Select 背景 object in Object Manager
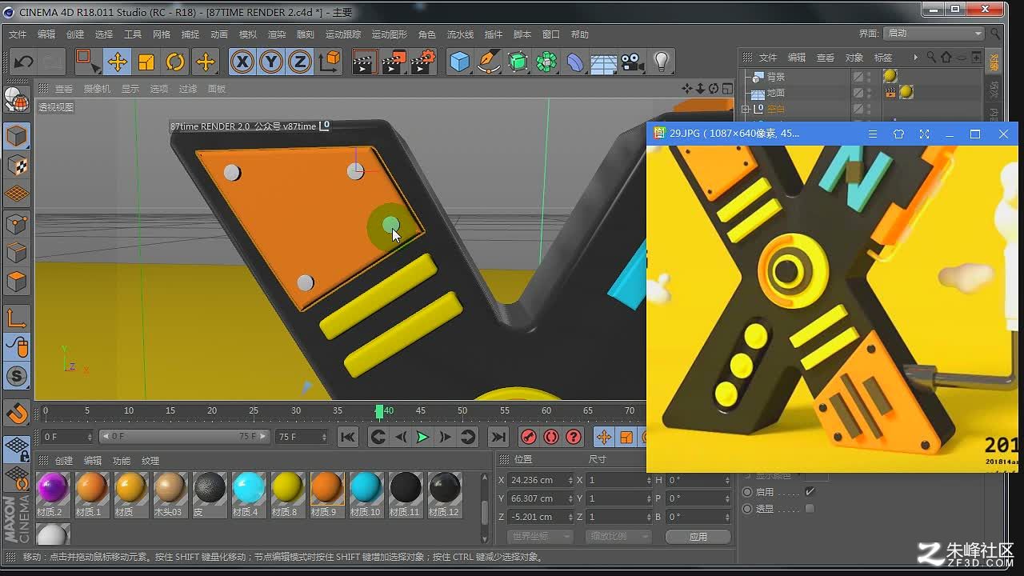This screenshot has width=1024, height=576. click(776, 77)
